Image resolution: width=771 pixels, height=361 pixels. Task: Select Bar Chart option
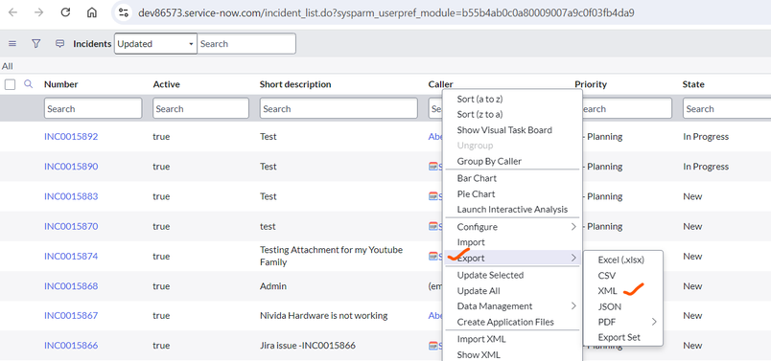coord(477,178)
